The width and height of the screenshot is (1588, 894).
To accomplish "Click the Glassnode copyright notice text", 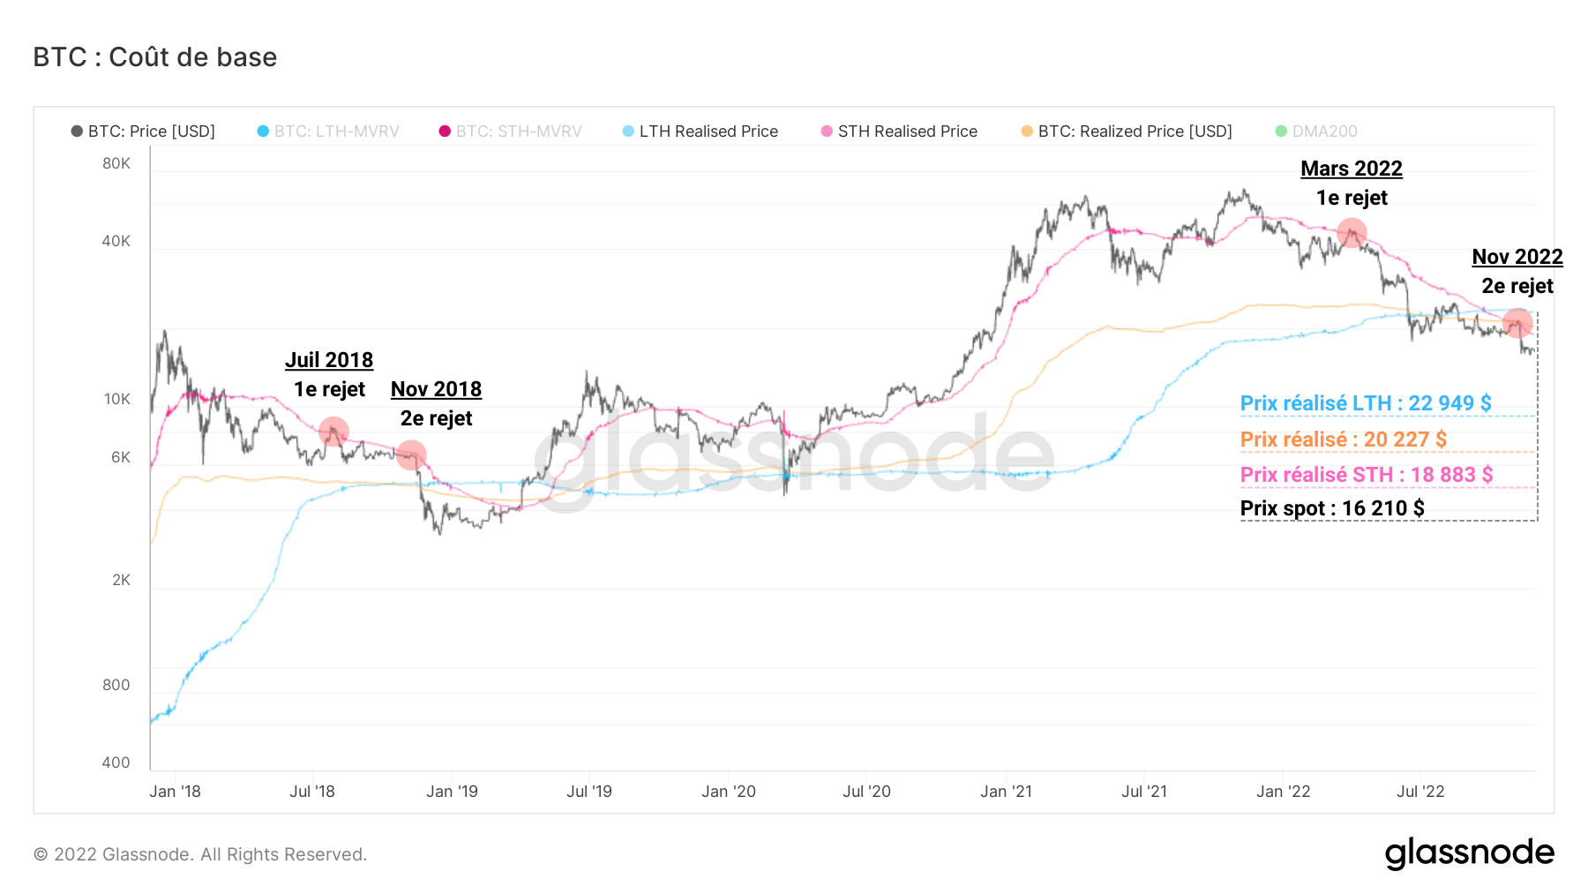I will [200, 854].
